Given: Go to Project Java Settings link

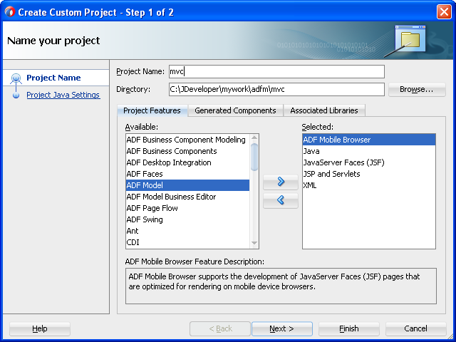Looking at the screenshot, I should (63, 95).
